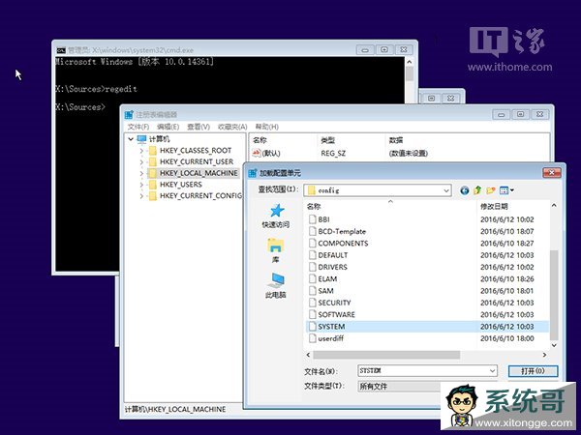Screen dimensions: 581x435
Task: Select This PC icon in places bar
Action: pos(276,280)
